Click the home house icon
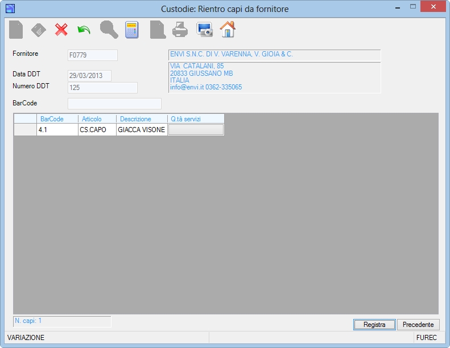450x348 pixels. click(228, 29)
